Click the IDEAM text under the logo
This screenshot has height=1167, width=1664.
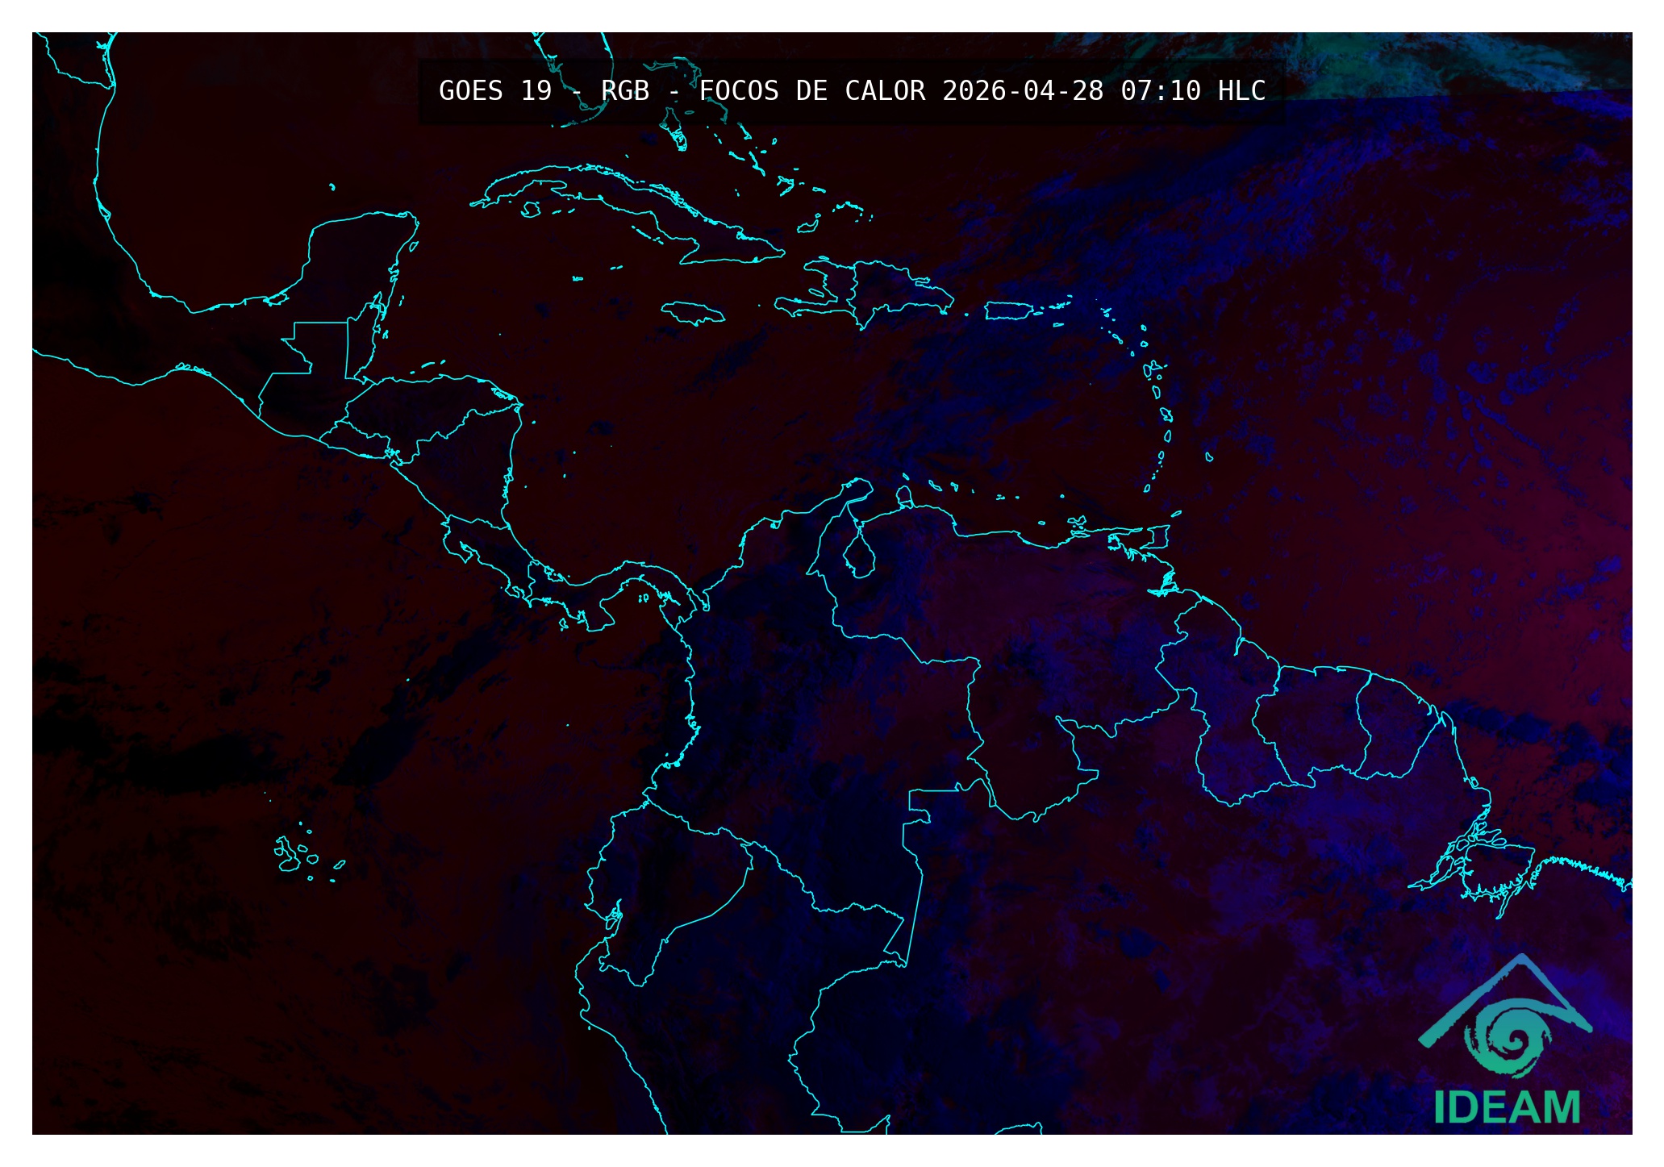(1507, 1107)
